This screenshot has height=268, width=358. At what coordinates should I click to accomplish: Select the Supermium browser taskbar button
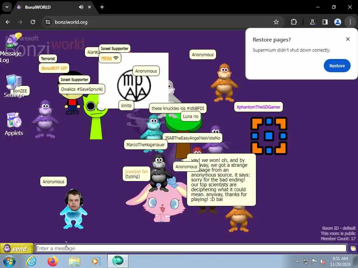pos(118,261)
